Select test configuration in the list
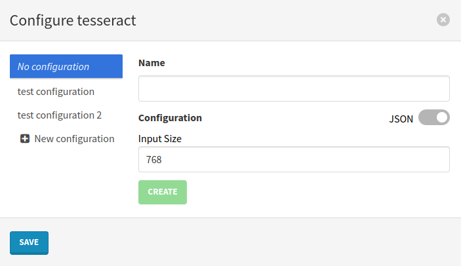The height and width of the screenshot is (266, 461). point(56,92)
